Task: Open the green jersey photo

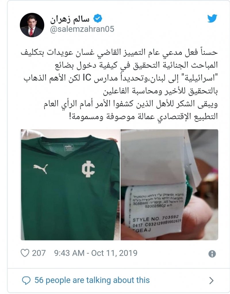Action: click(70, 185)
